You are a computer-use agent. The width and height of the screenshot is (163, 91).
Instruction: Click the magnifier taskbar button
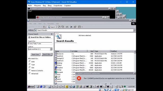pos(70,87)
